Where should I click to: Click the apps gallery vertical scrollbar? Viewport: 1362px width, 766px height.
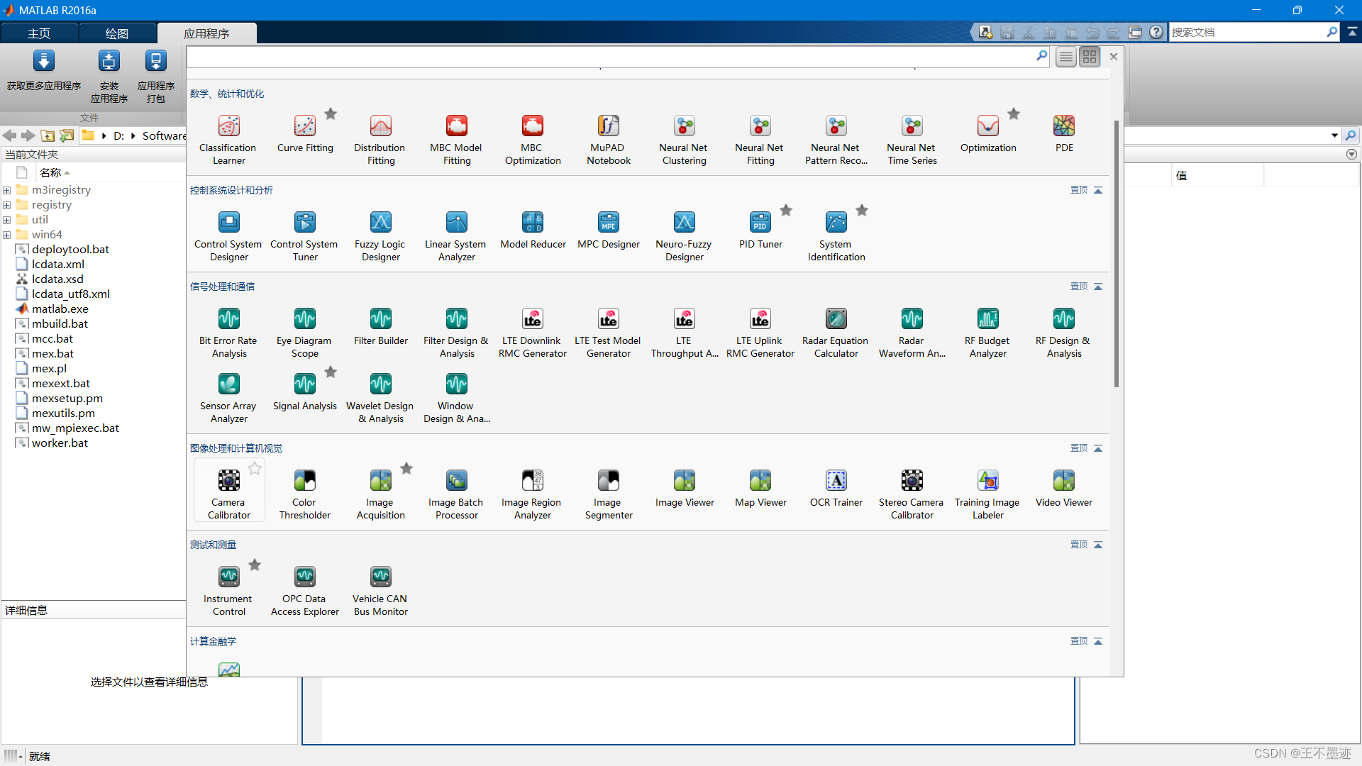(x=1116, y=255)
